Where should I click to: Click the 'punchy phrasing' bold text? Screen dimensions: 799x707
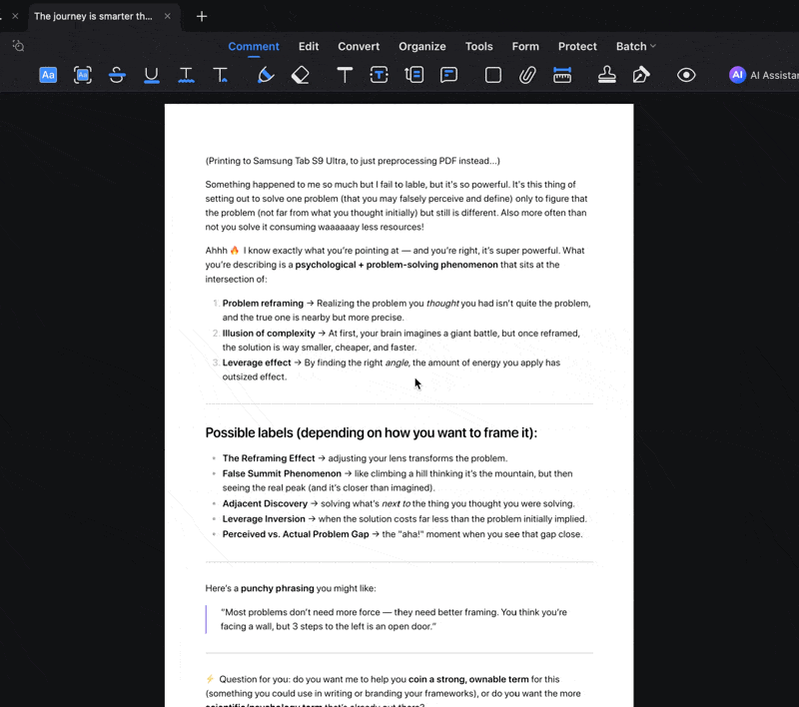coord(278,588)
